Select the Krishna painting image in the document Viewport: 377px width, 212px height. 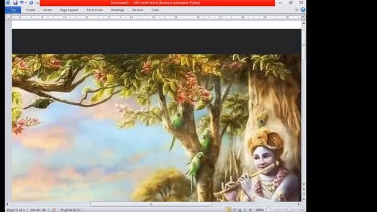(156, 127)
